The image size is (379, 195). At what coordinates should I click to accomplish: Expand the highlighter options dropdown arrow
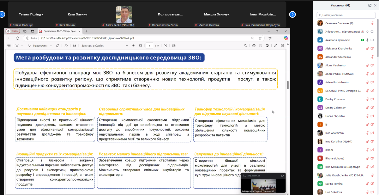(x=22, y=46)
